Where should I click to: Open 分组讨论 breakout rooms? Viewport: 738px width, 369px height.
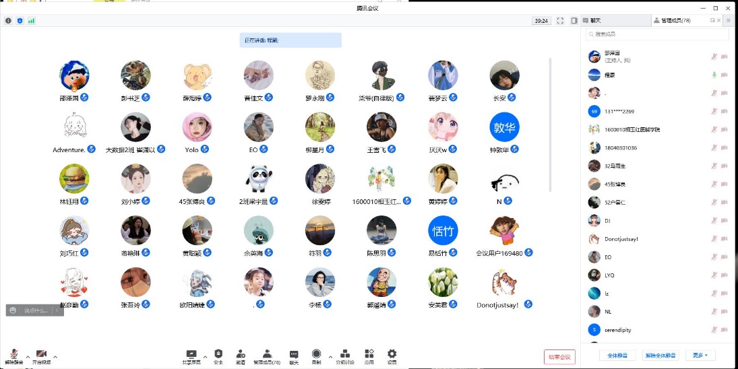pos(345,356)
